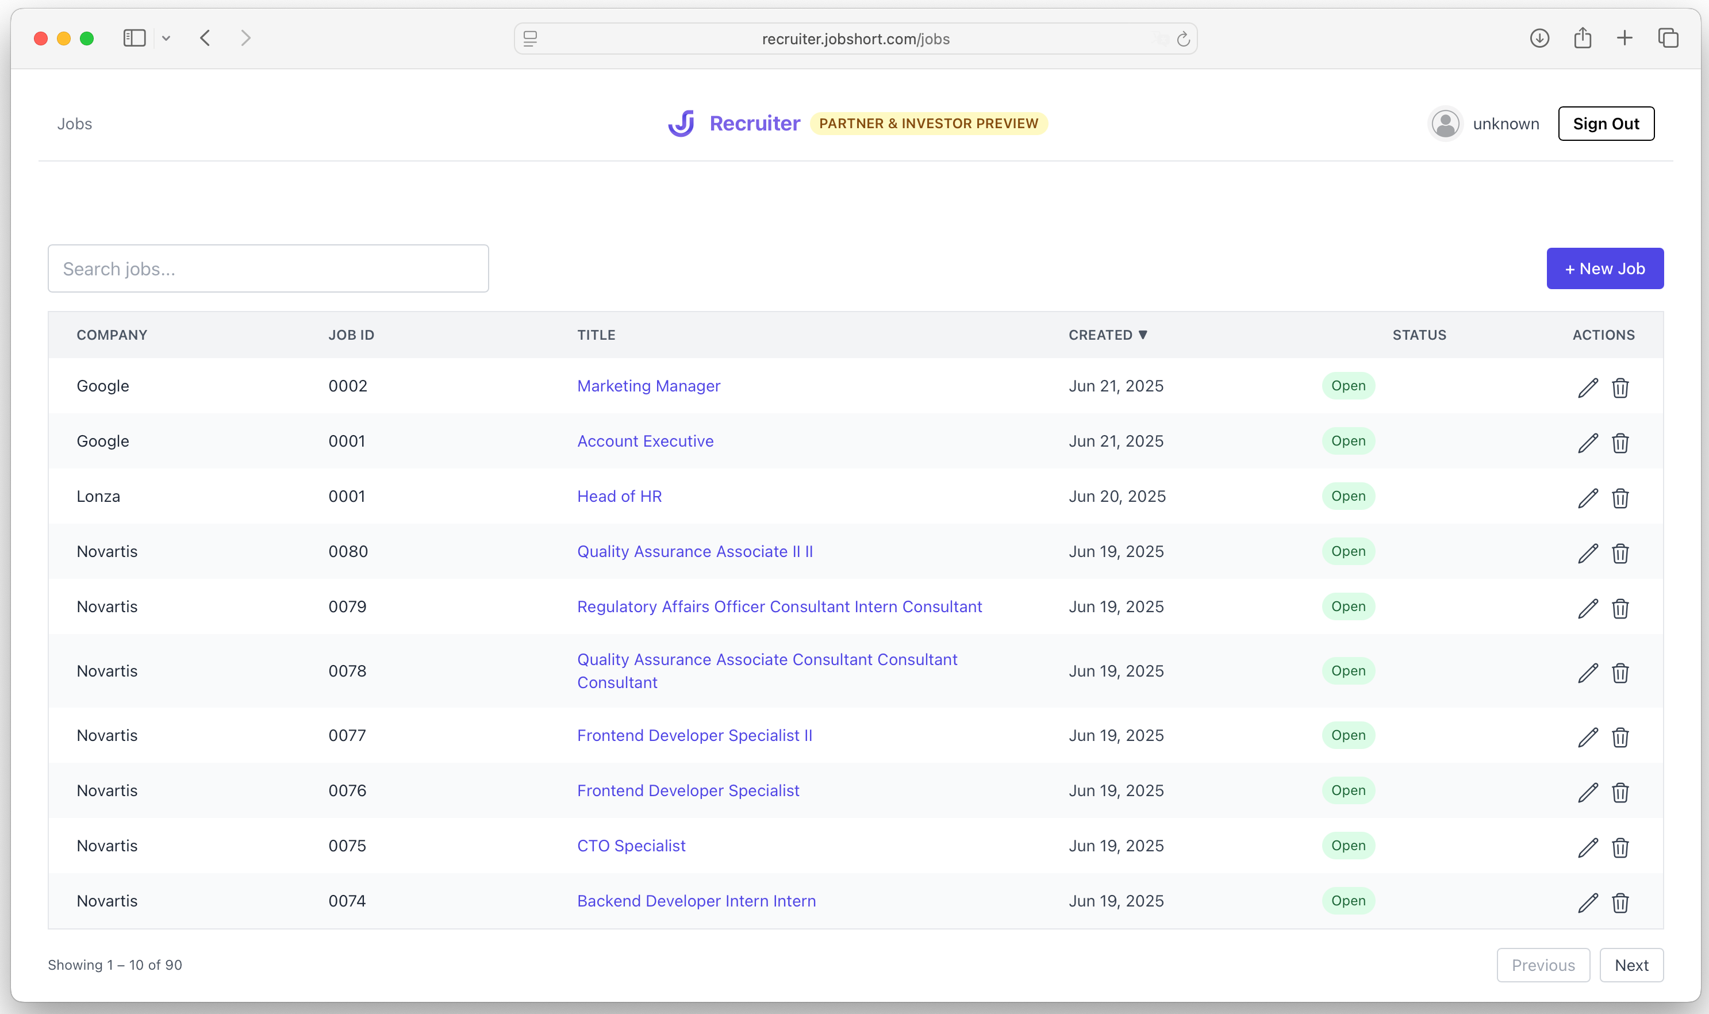The width and height of the screenshot is (1709, 1014).
Task: Open the Frontend Developer Specialist II listing
Action: (694, 735)
